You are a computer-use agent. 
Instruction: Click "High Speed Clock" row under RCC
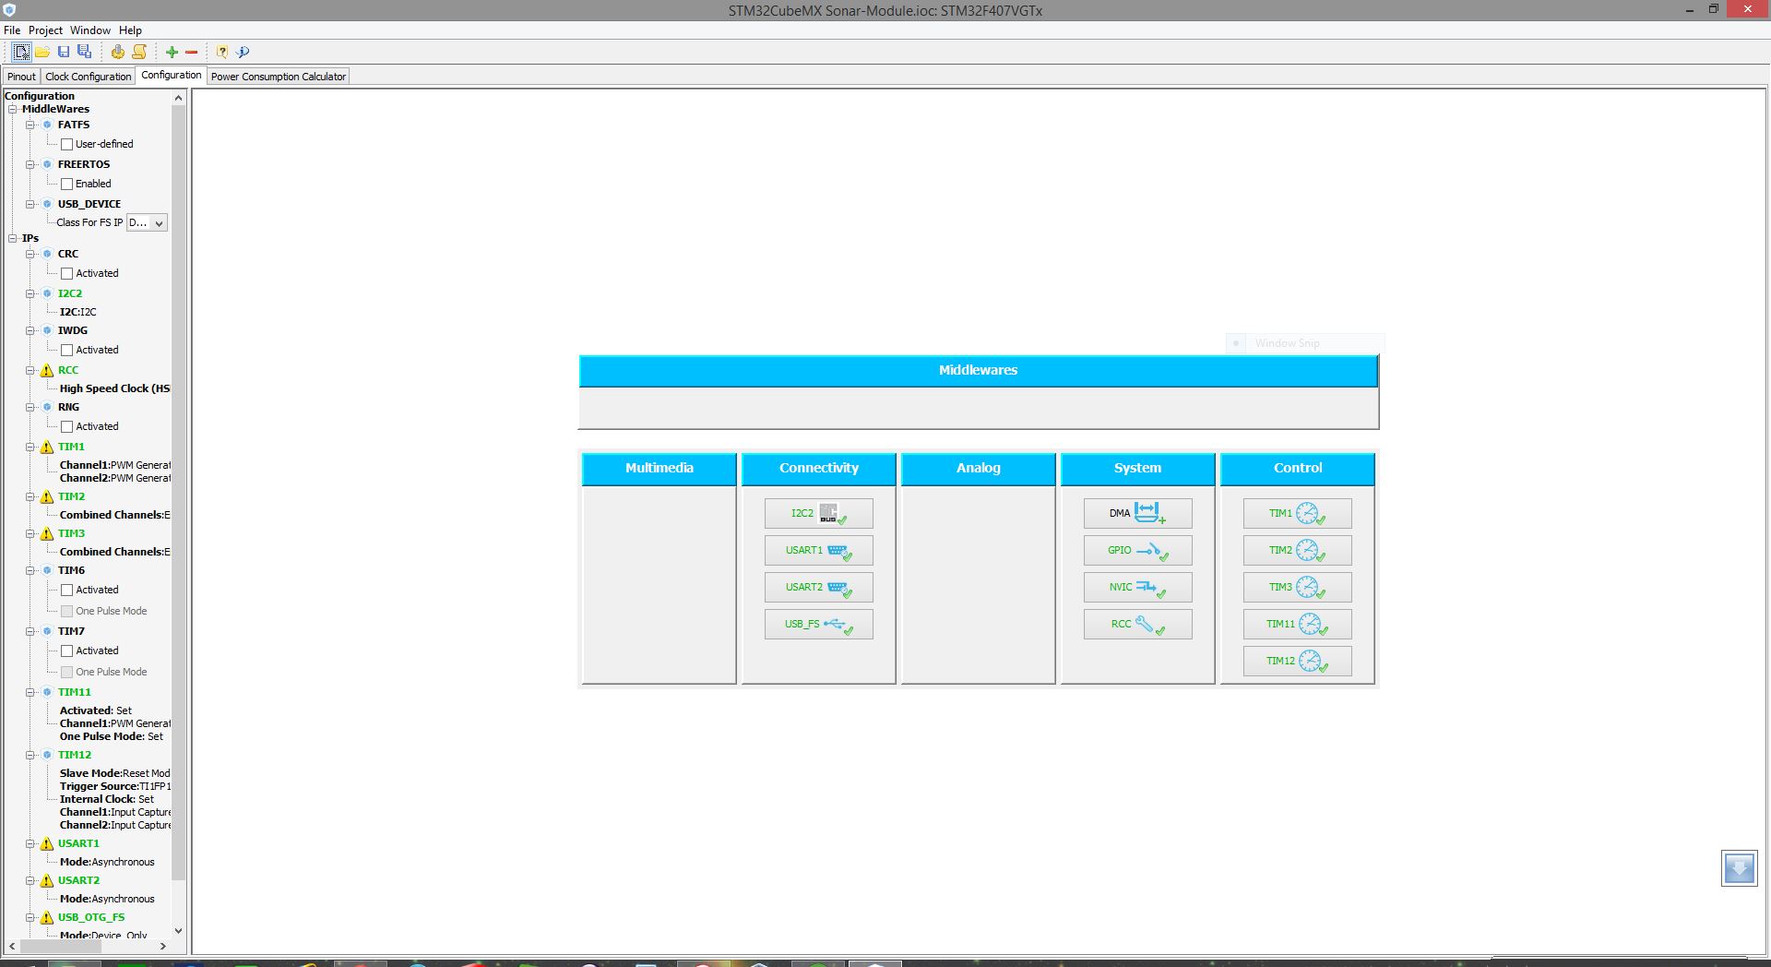(114, 388)
